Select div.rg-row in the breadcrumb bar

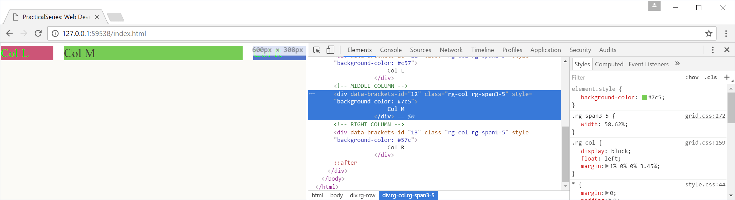coord(363,195)
